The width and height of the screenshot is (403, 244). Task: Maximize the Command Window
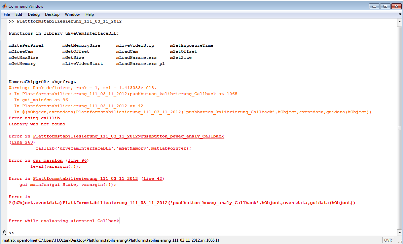click(385, 6)
